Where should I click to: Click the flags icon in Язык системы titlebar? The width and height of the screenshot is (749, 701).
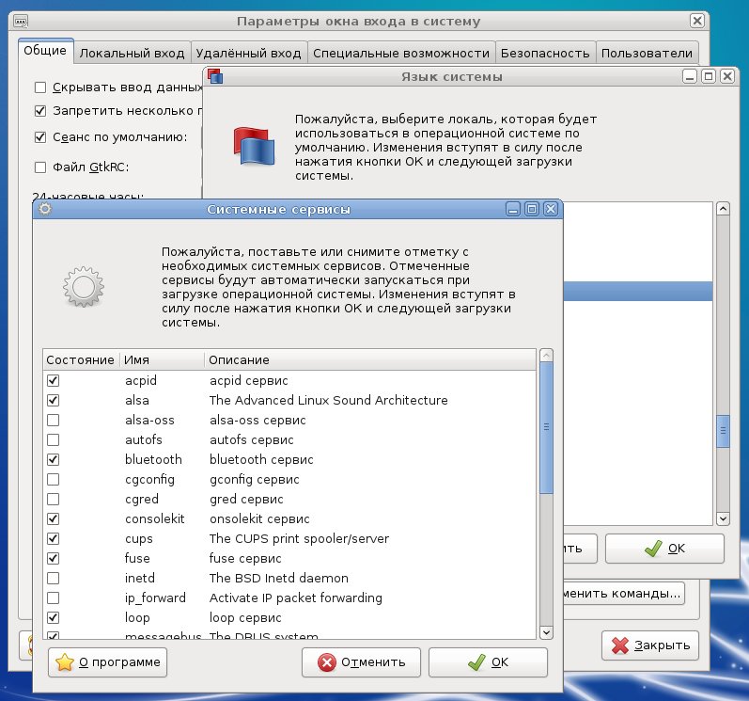coord(215,76)
